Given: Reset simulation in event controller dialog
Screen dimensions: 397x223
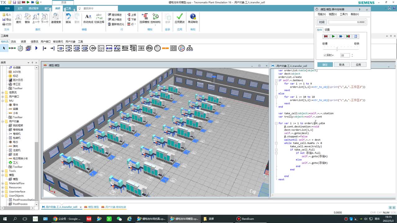Looking at the screenshot, I should (x=326, y=36).
